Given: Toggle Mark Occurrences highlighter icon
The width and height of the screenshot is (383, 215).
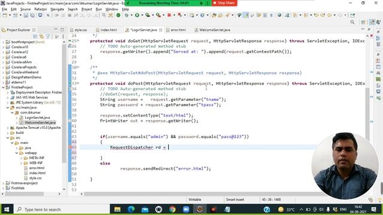Looking at the screenshot, I should pyautogui.click(x=246, y=15).
